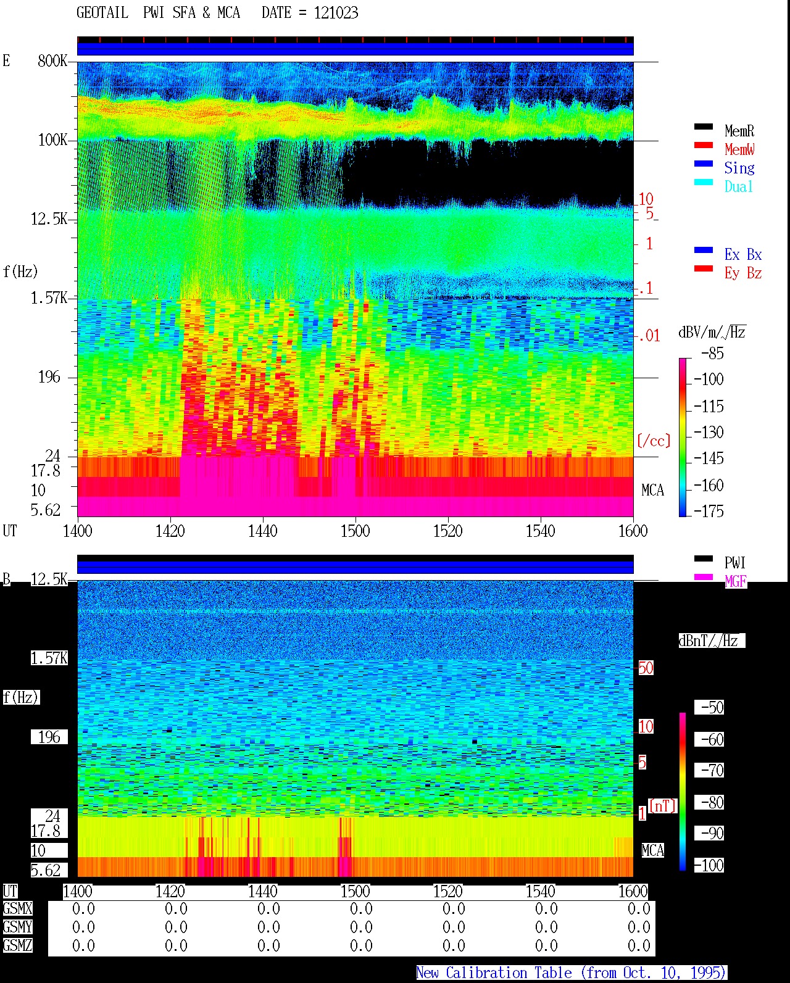Click the magenta MGF legend swatch
The height and width of the screenshot is (983, 790).
[x=704, y=577]
